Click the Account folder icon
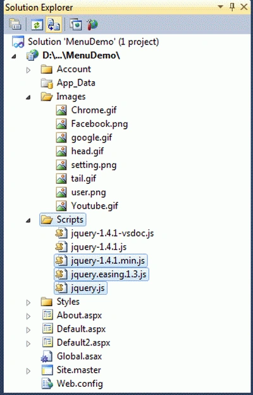The image size is (253, 395). click(x=47, y=69)
